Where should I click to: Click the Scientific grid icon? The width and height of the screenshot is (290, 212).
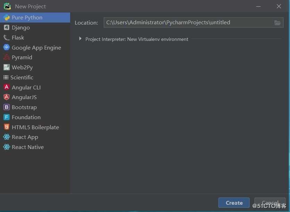pyautogui.click(x=6, y=77)
